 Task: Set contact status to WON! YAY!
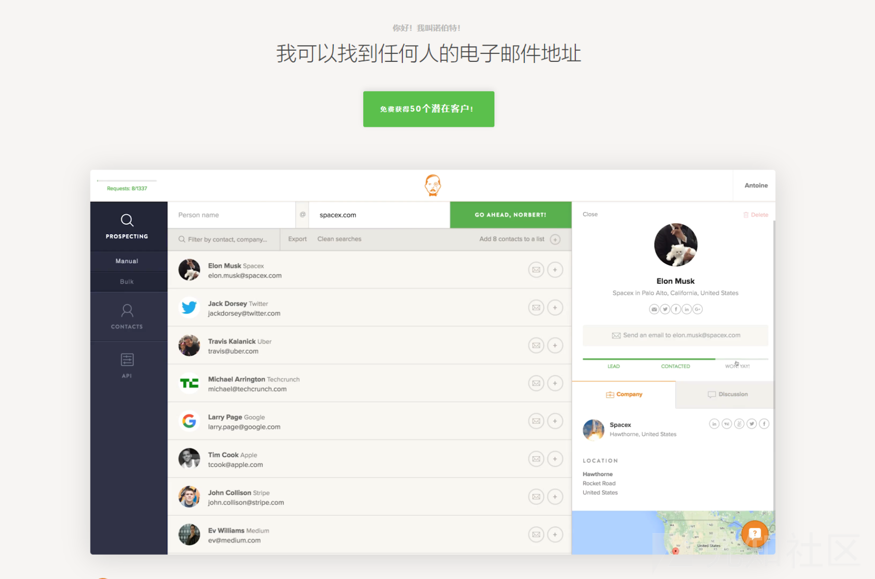(737, 366)
